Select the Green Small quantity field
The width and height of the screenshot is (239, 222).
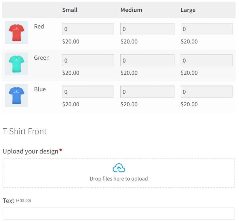[x=88, y=60]
